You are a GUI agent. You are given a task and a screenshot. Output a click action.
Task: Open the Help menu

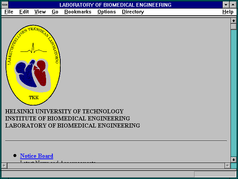[228, 12]
